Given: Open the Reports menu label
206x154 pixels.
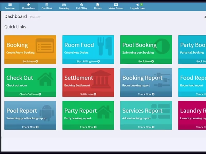Looking at the screenshot, I should (98, 8).
